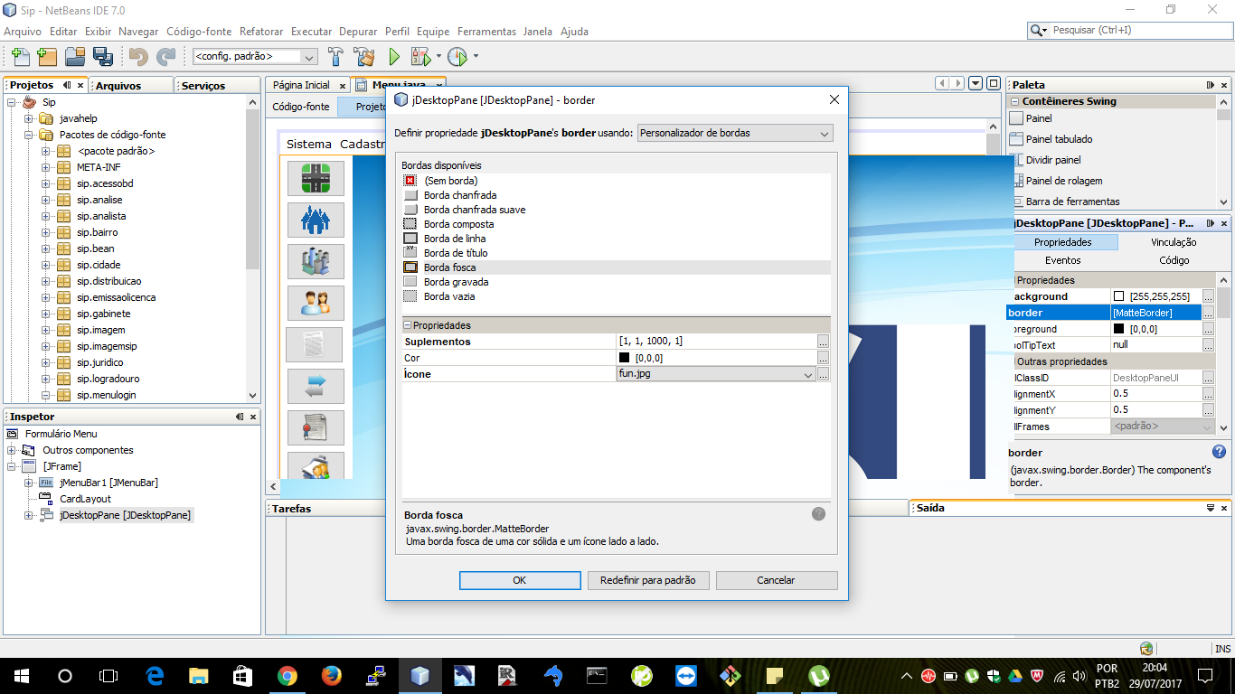Start debugging via the Debug Project icon
The width and height of the screenshot is (1235, 694).
click(421, 56)
